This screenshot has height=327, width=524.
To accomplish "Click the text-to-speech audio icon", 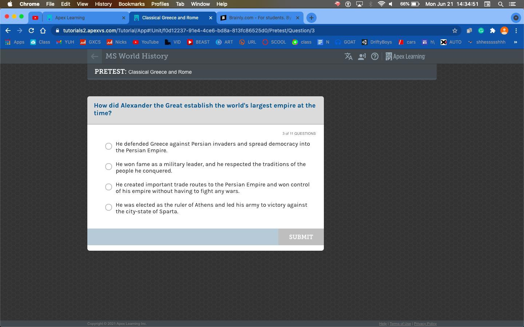I will [x=362, y=56].
